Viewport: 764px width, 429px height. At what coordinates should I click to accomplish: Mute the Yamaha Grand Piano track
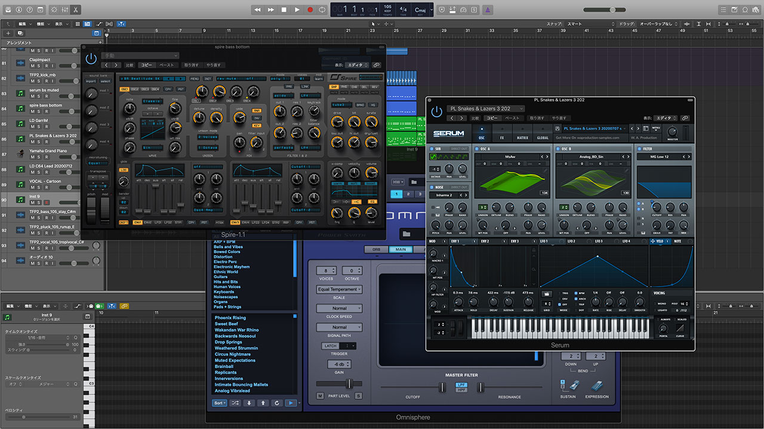coord(33,157)
